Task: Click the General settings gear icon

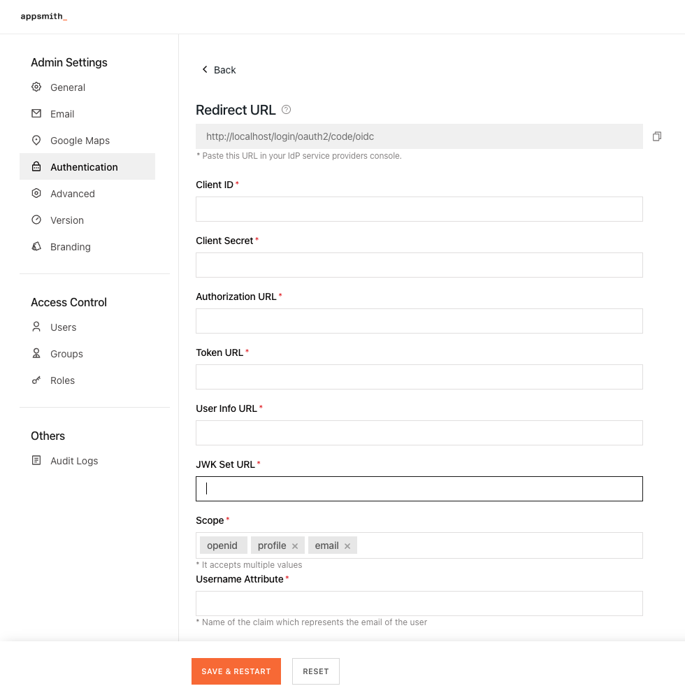Action: 36,87
